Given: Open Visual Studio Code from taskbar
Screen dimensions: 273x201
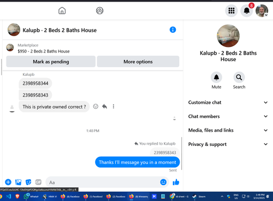Looking at the screenshot, I should pyautogui.click(x=8, y=196).
